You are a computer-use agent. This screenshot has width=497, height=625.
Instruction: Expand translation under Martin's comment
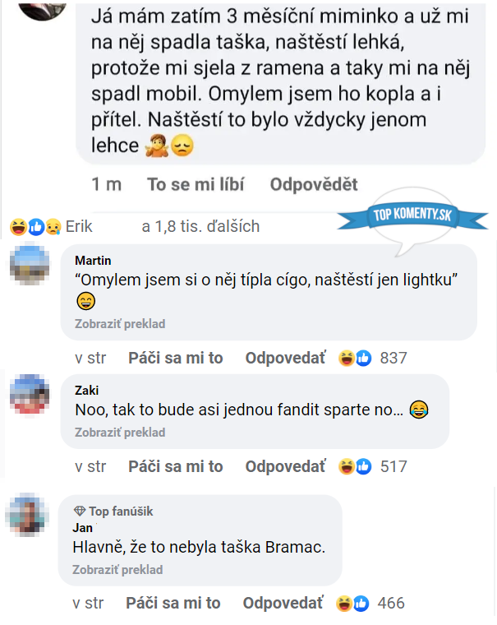click(x=120, y=324)
